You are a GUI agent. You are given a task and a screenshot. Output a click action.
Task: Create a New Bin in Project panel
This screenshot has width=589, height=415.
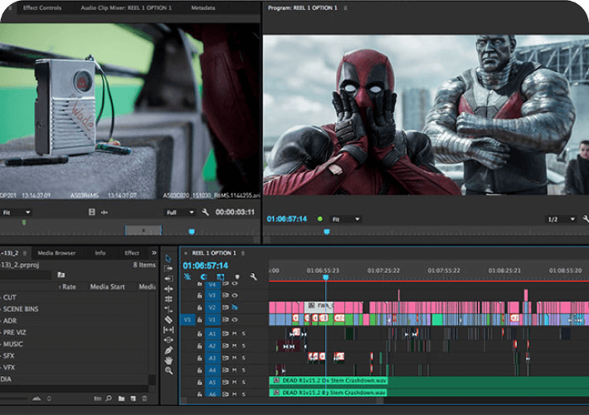[121, 398]
